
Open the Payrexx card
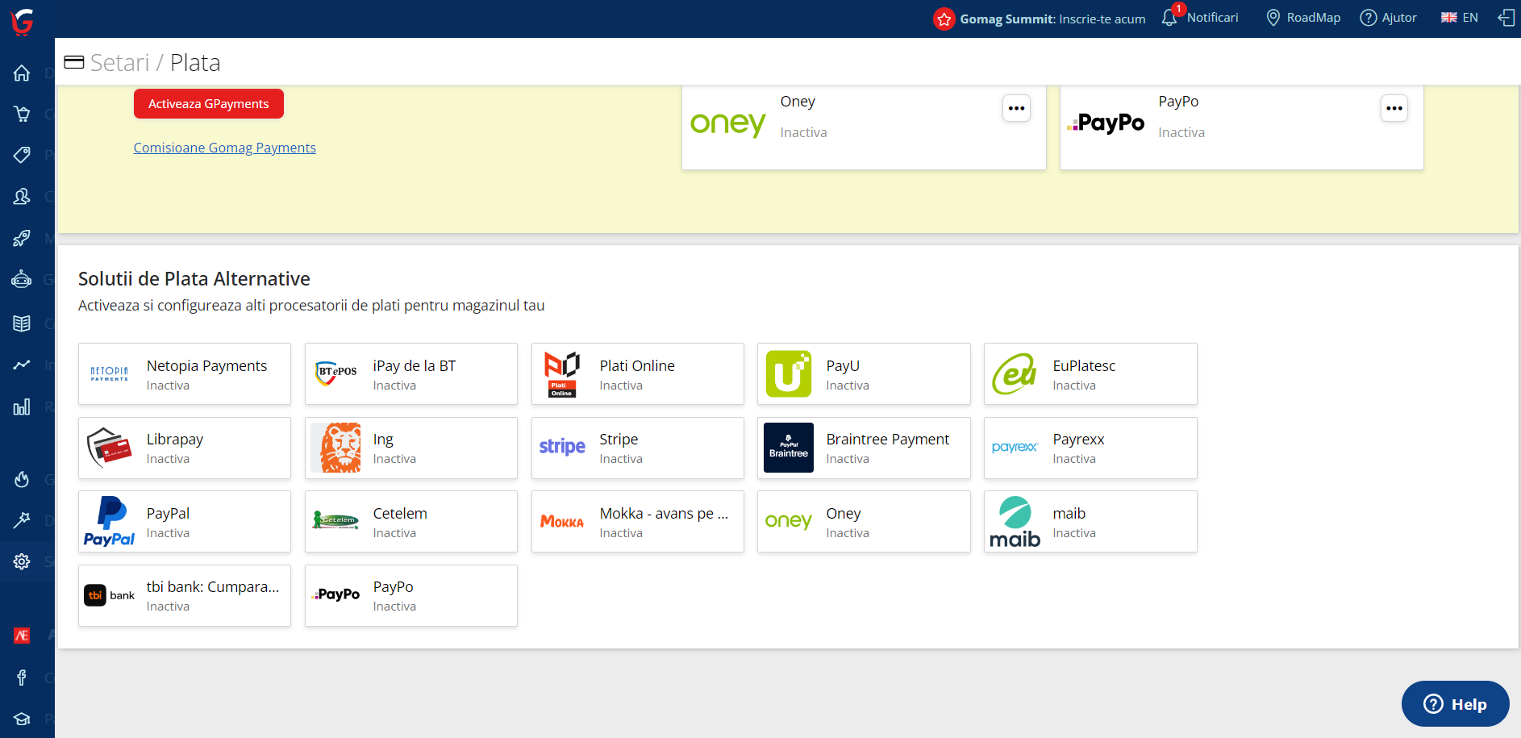(1090, 448)
